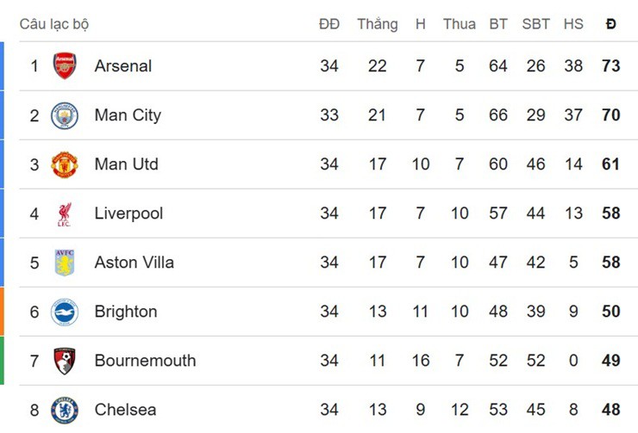Click the Liverpool club badge

coord(65,213)
